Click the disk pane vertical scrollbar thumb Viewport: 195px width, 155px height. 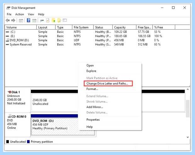(x=188, y=108)
